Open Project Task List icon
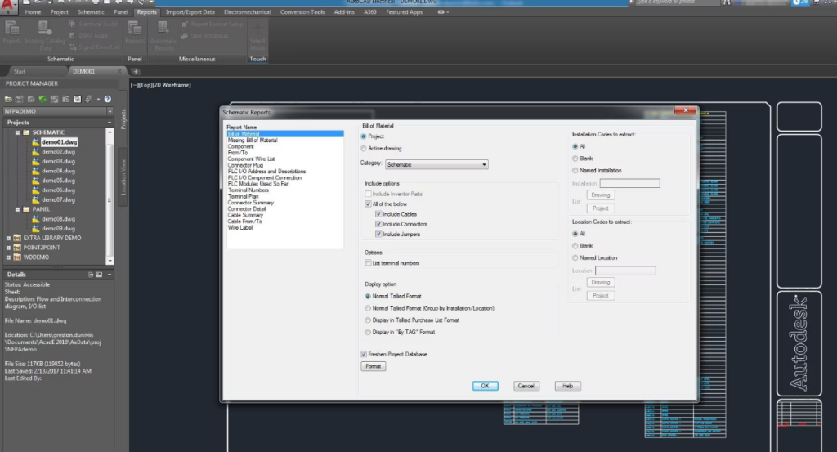The width and height of the screenshot is (837, 452). (55, 99)
